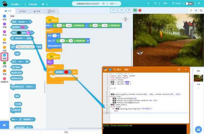Open settings gear in top bar
The height and width of the screenshot is (134, 204).
click(x=199, y=3)
